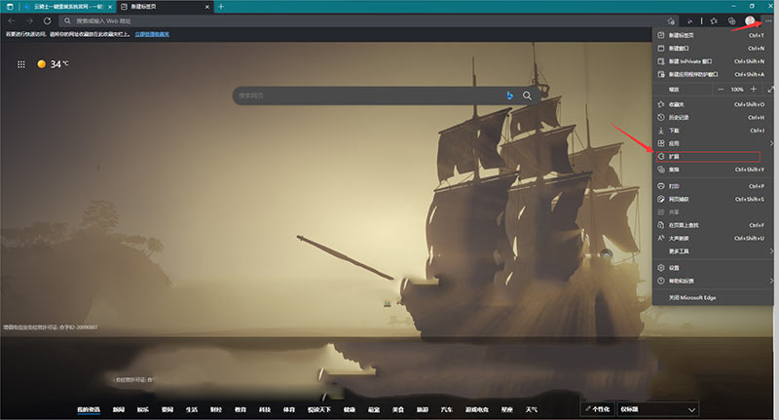Click the 个性化 personalize button
This screenshot has width=779, height=420.
[x=598, y=409]
